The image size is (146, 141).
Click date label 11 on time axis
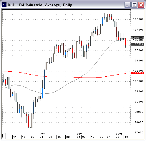15,137
